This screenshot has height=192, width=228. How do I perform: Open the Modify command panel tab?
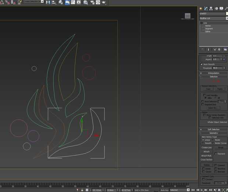pyautogui.click(x=206, y=8)
